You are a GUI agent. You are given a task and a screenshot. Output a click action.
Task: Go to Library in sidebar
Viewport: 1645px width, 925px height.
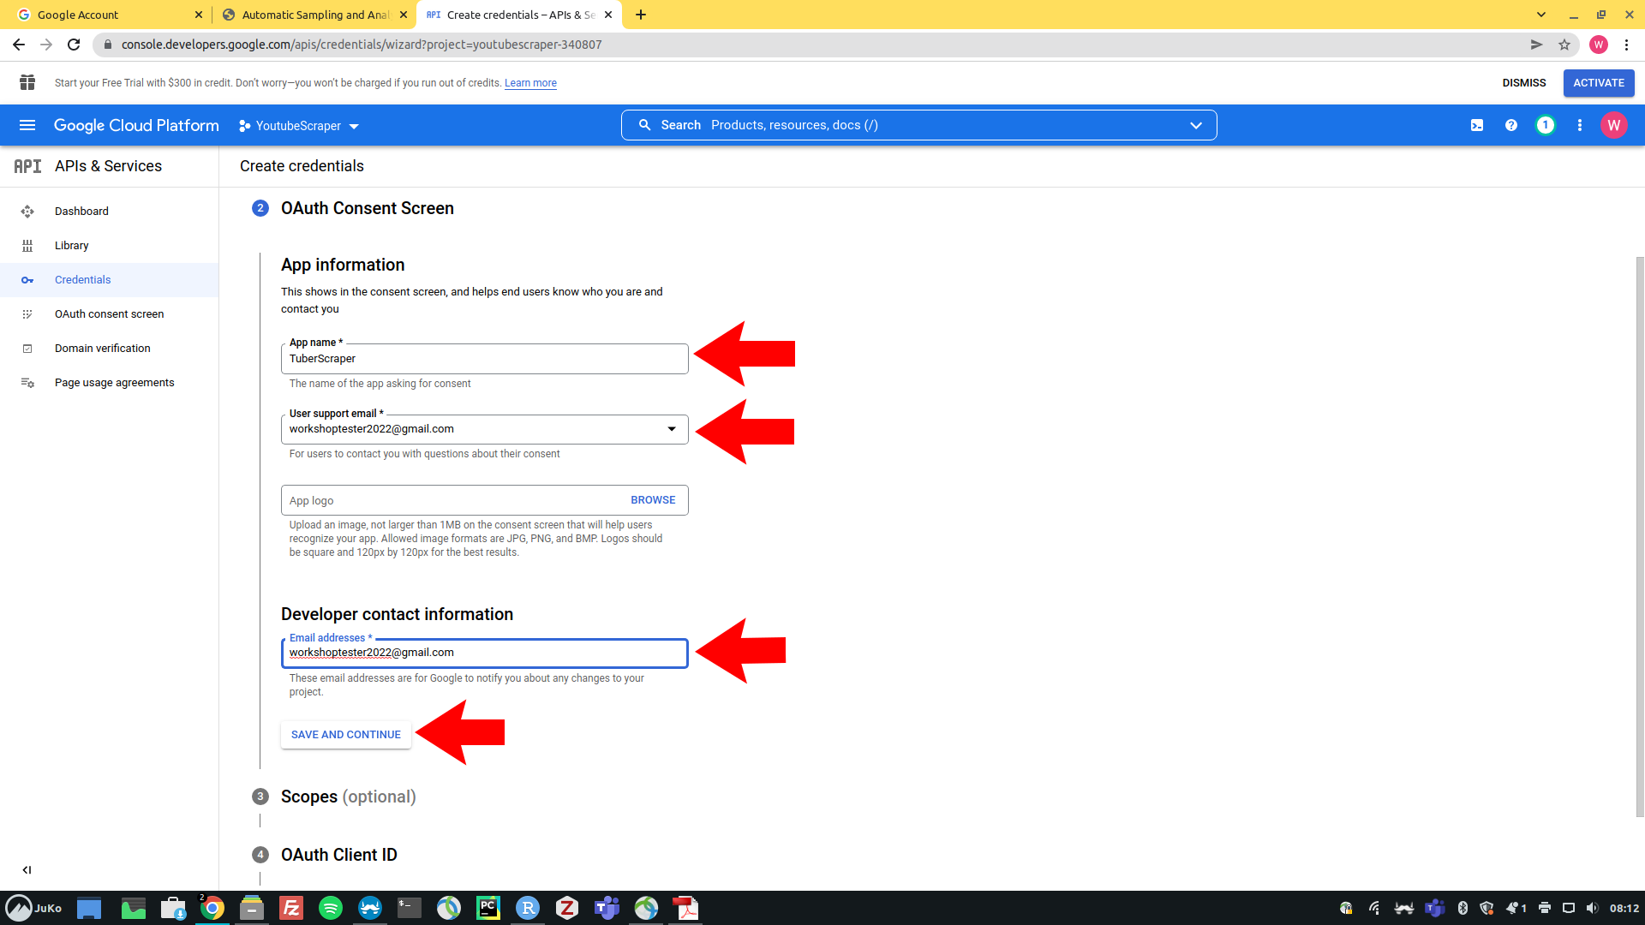tap(71, 246)
